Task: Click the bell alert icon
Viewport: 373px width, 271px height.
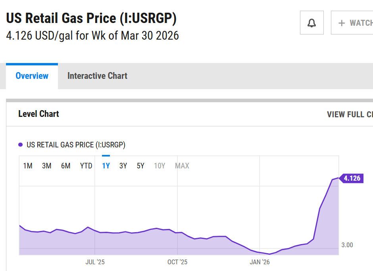Action: coord(311,23)
